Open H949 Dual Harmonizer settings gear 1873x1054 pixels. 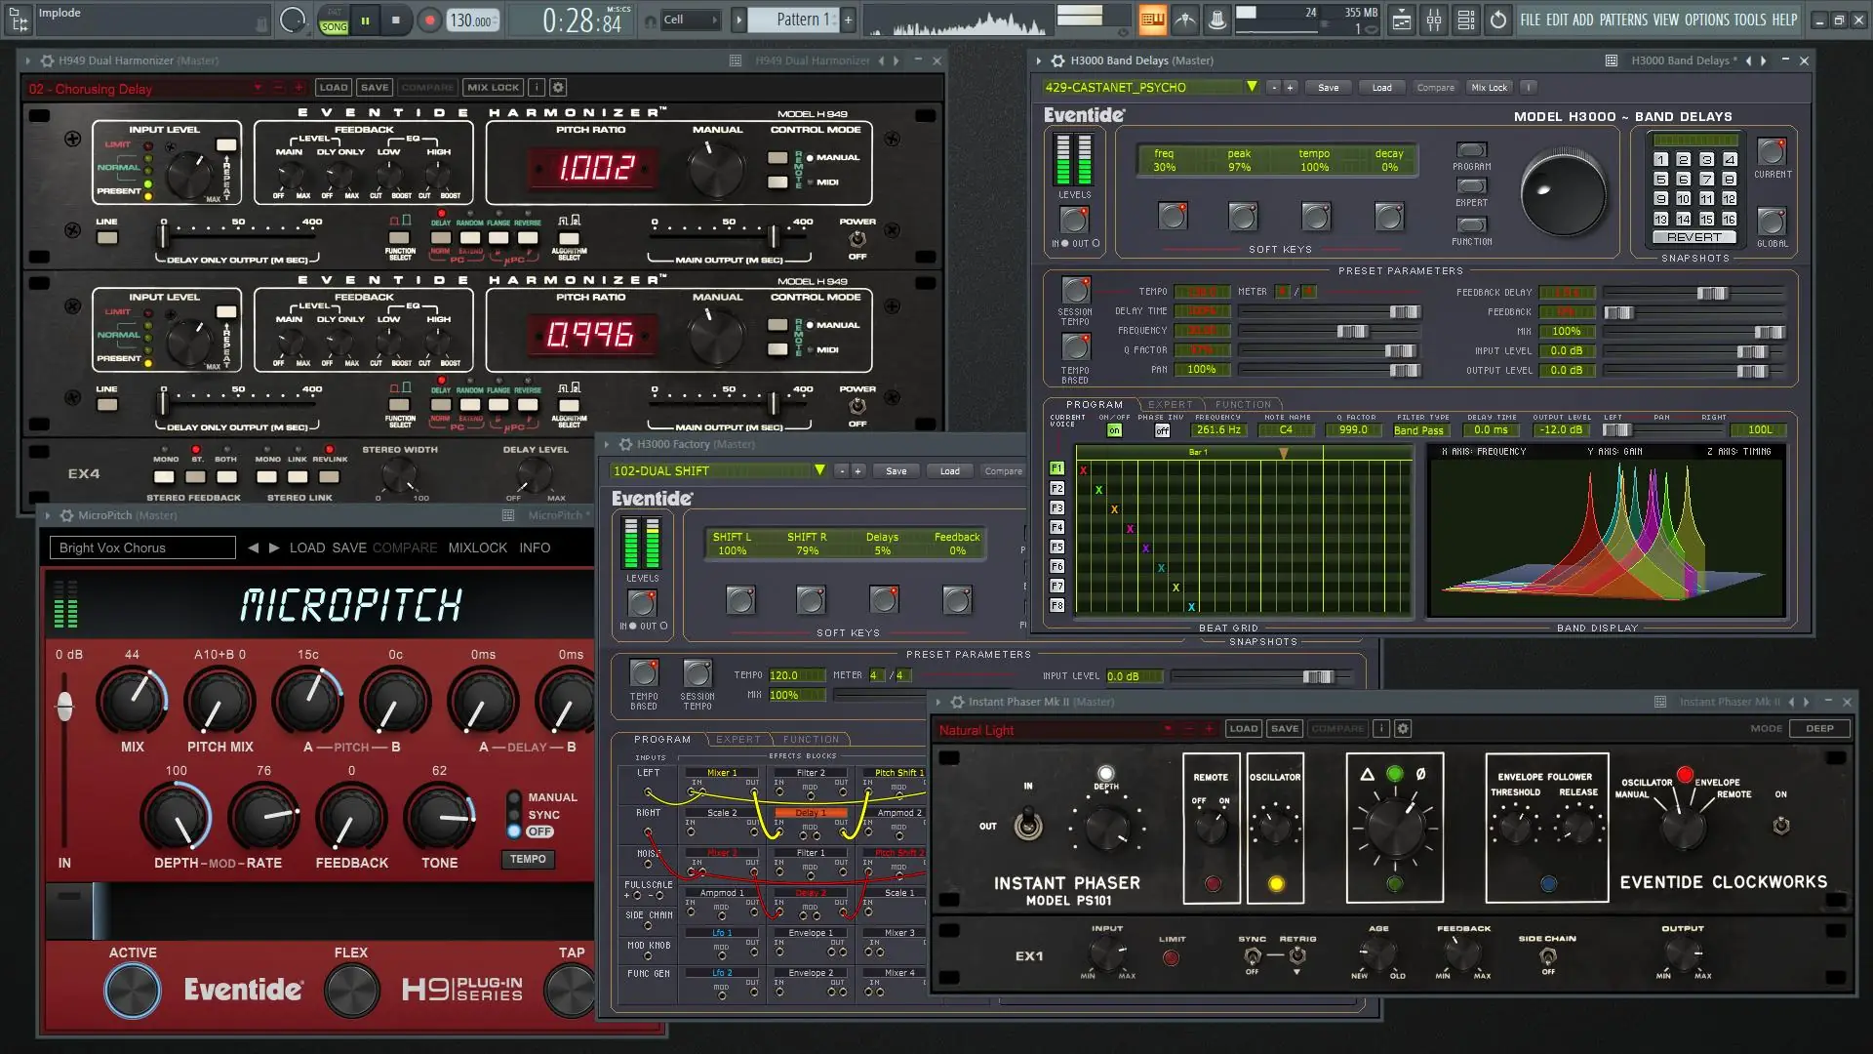pyautogui.click(x=558, y=88)
